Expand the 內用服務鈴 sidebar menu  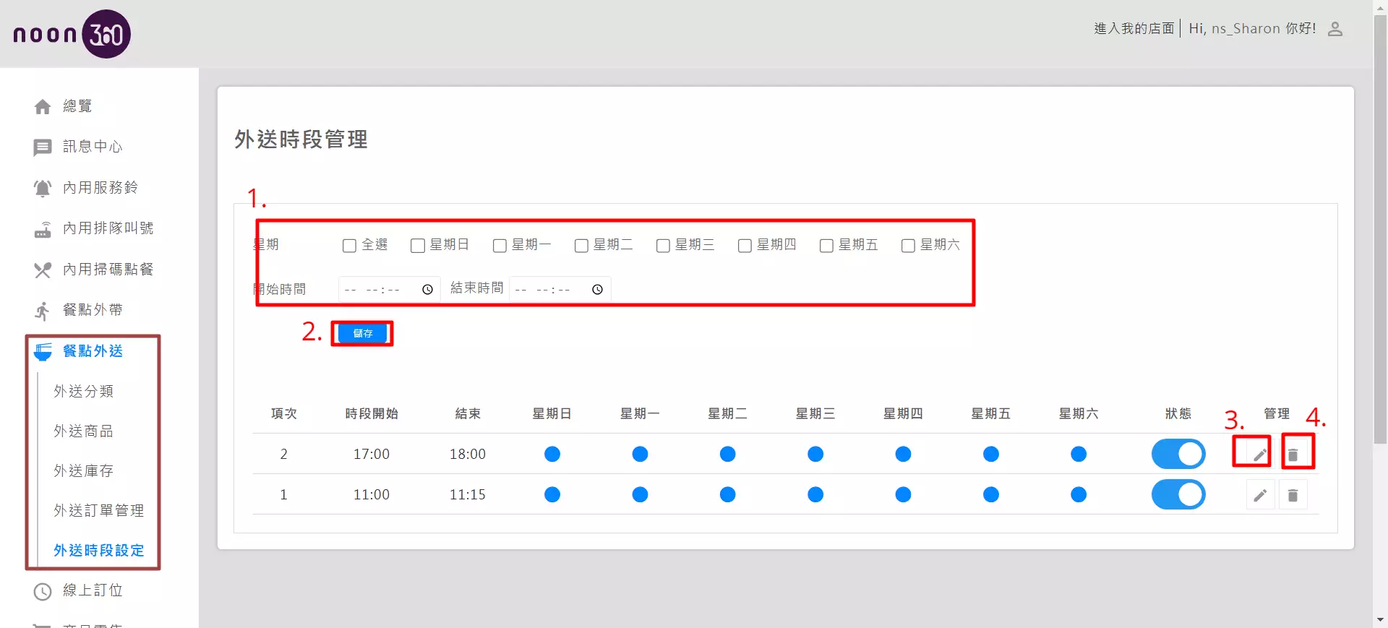point(100,188)
